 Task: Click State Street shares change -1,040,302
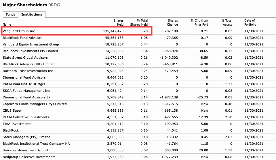pyautogui.click(x=169, y=58)
